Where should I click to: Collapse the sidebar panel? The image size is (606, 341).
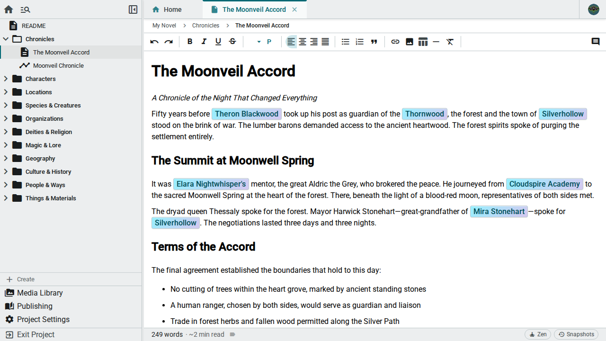[x=133, y=9]
